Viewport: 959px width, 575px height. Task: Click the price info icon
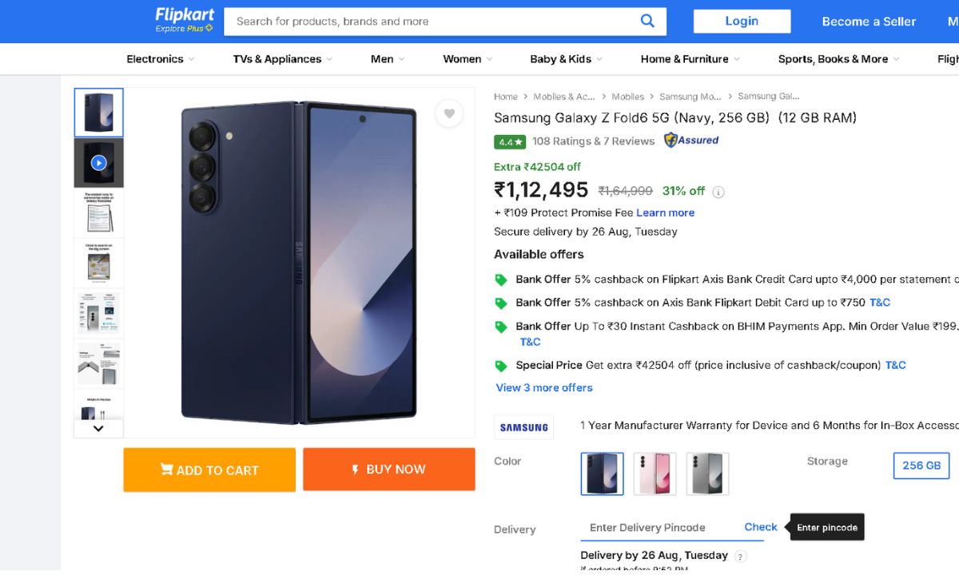tap(718, 192)
